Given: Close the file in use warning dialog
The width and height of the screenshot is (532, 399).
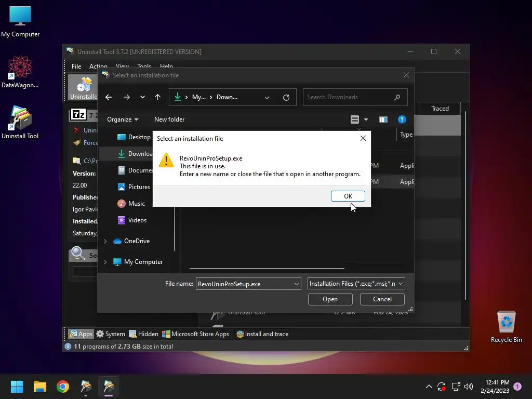Looking at the screenshot, I should coord(363,138).
